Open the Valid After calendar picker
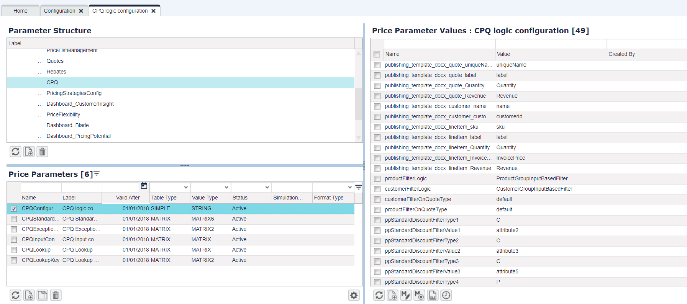The image size is (687, 304). (144, 186)
